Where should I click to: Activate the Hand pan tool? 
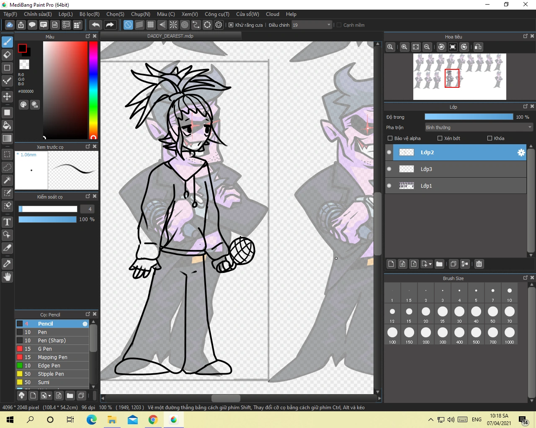pos(7,277)
